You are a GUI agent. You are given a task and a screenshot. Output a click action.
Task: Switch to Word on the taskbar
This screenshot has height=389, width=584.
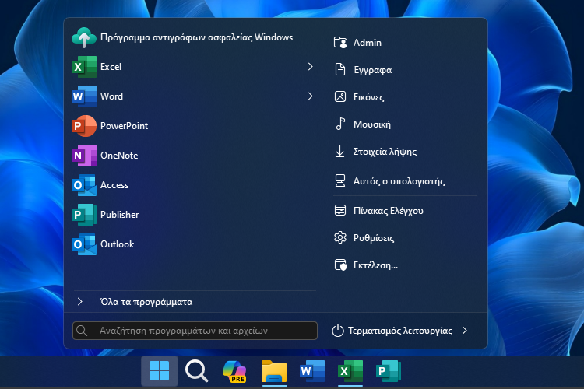point(312,371)
